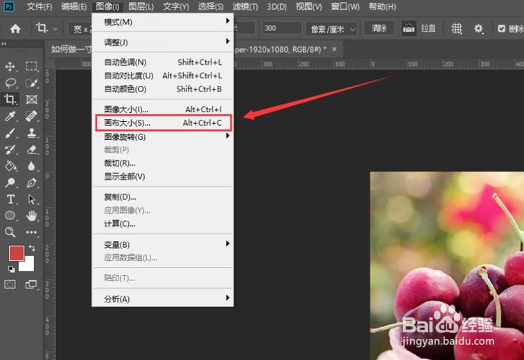The image size is (524, 360).
Task: Open the Filter menu
Action: pos(245,7)
